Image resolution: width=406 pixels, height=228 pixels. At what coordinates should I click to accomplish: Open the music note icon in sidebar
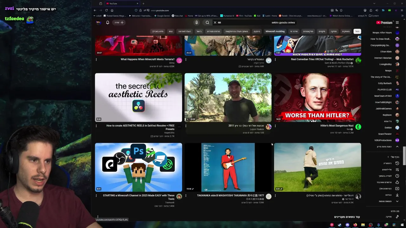397,217
